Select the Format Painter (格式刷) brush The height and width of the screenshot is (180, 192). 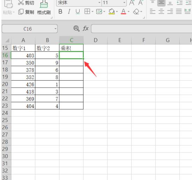click(x=44, y=4)
